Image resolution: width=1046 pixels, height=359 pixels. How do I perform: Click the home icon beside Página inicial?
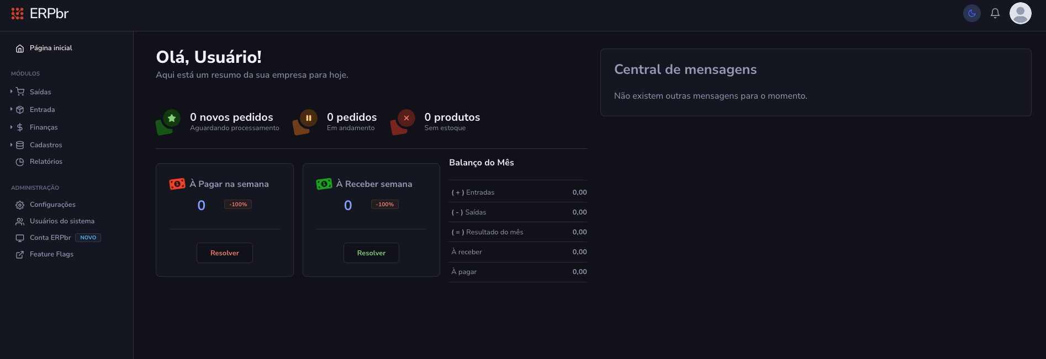(x=20, y=49)
